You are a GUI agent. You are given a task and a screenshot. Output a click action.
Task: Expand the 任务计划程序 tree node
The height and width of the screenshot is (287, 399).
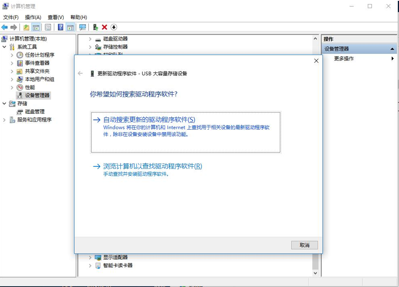[x=12, y=55]
